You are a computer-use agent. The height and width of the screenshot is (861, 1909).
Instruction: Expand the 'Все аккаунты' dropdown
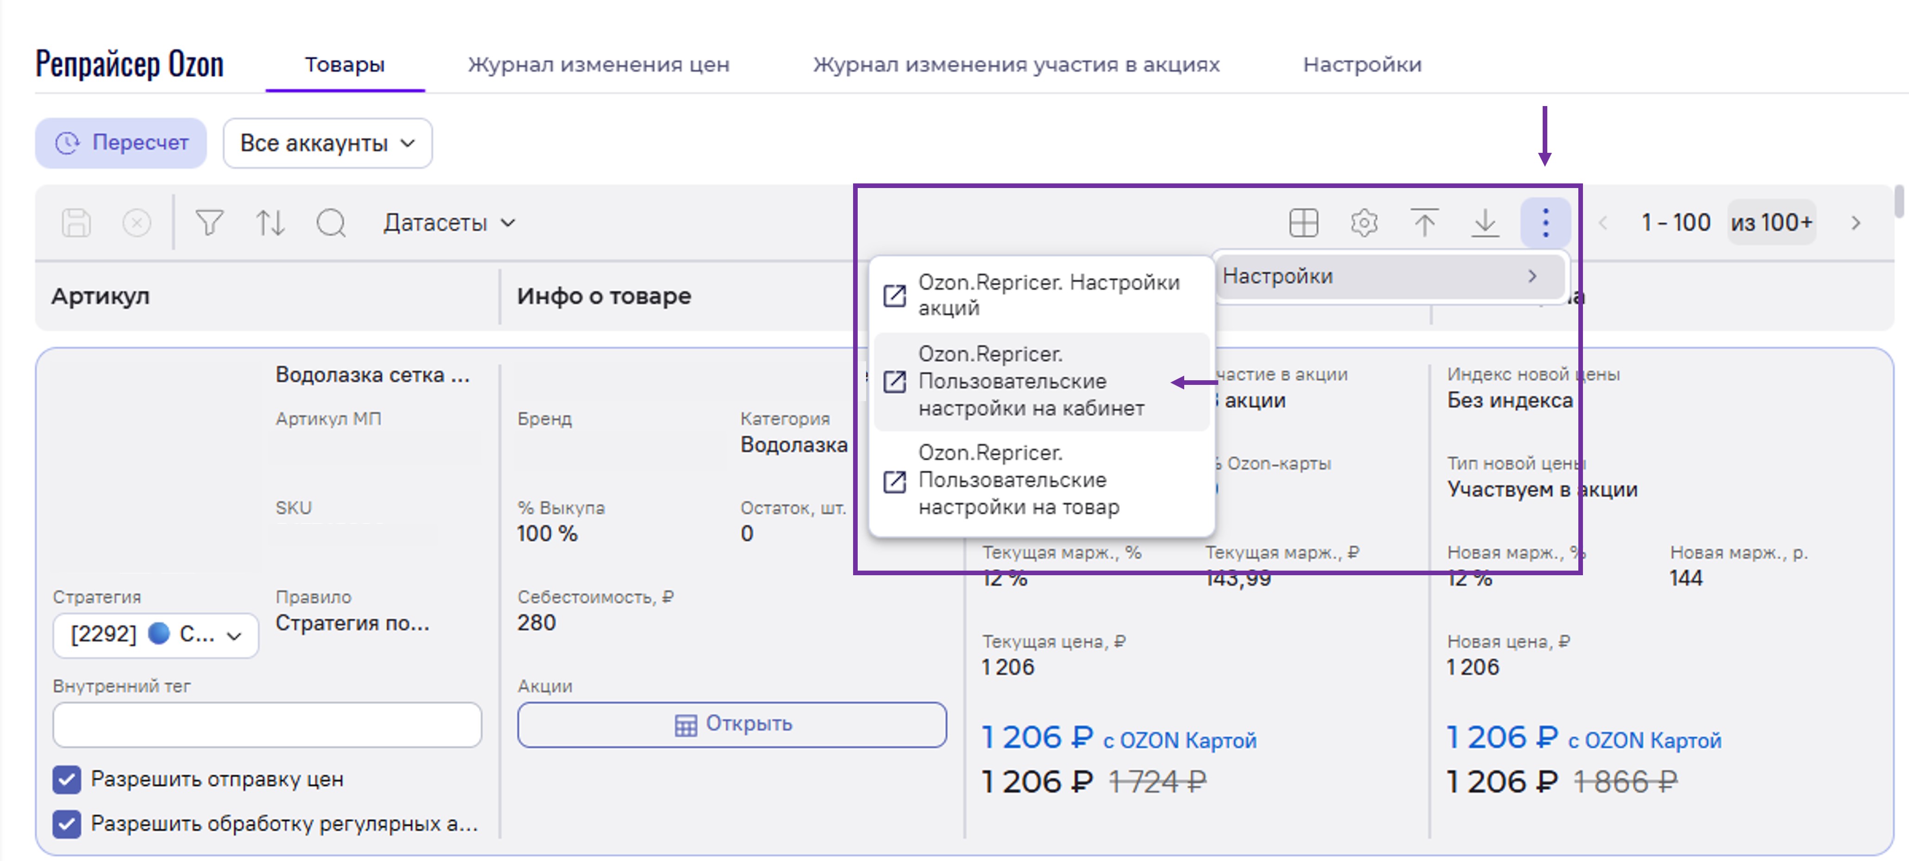[327, 143]
